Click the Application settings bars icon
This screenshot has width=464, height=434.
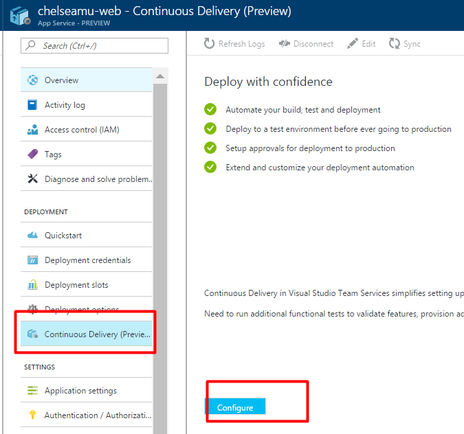coord(32,390)
